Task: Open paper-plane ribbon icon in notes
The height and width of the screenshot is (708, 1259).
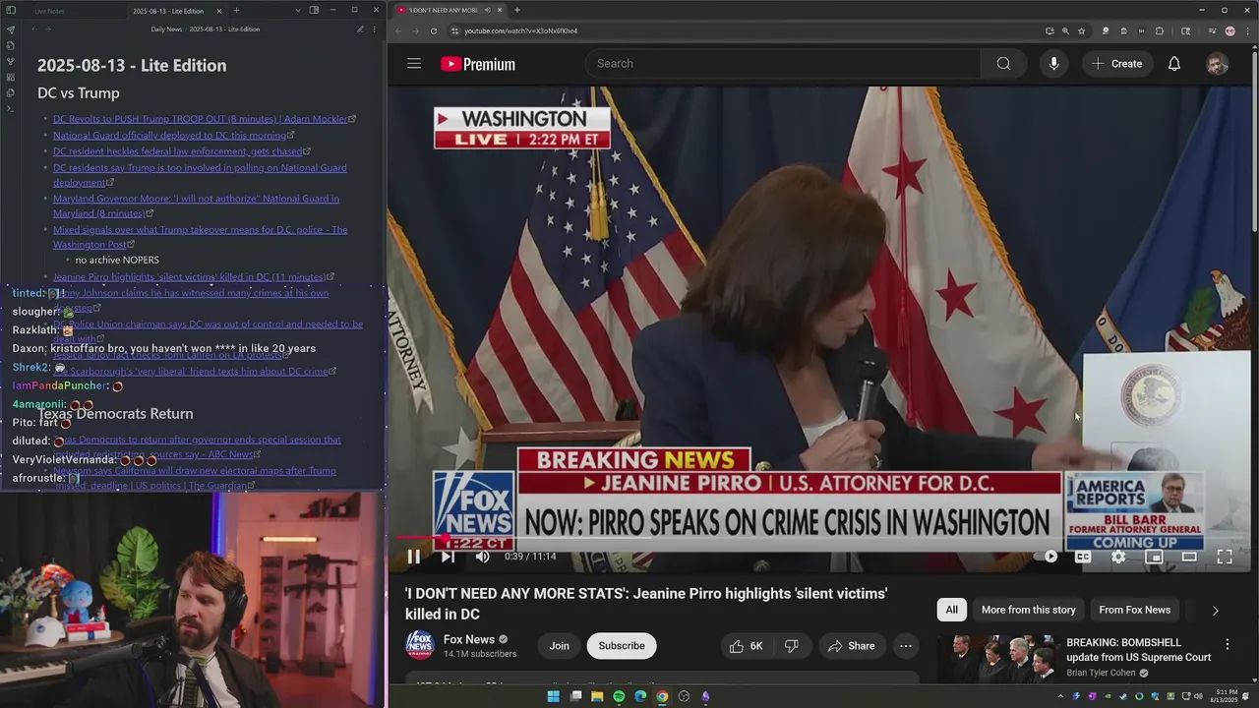Action: [11, 29]
